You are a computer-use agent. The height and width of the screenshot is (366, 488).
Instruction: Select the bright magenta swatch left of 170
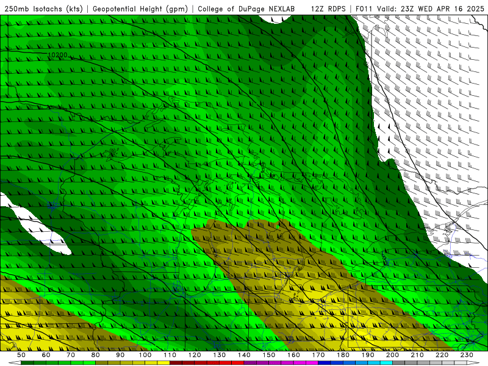312,363
